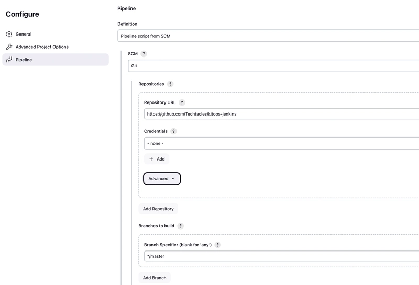
Task: Open help for Repositories
Action: click(170, 84)
